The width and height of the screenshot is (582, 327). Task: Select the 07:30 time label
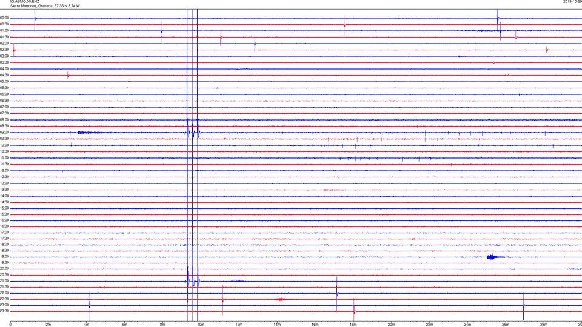click(x=5, y=113)
